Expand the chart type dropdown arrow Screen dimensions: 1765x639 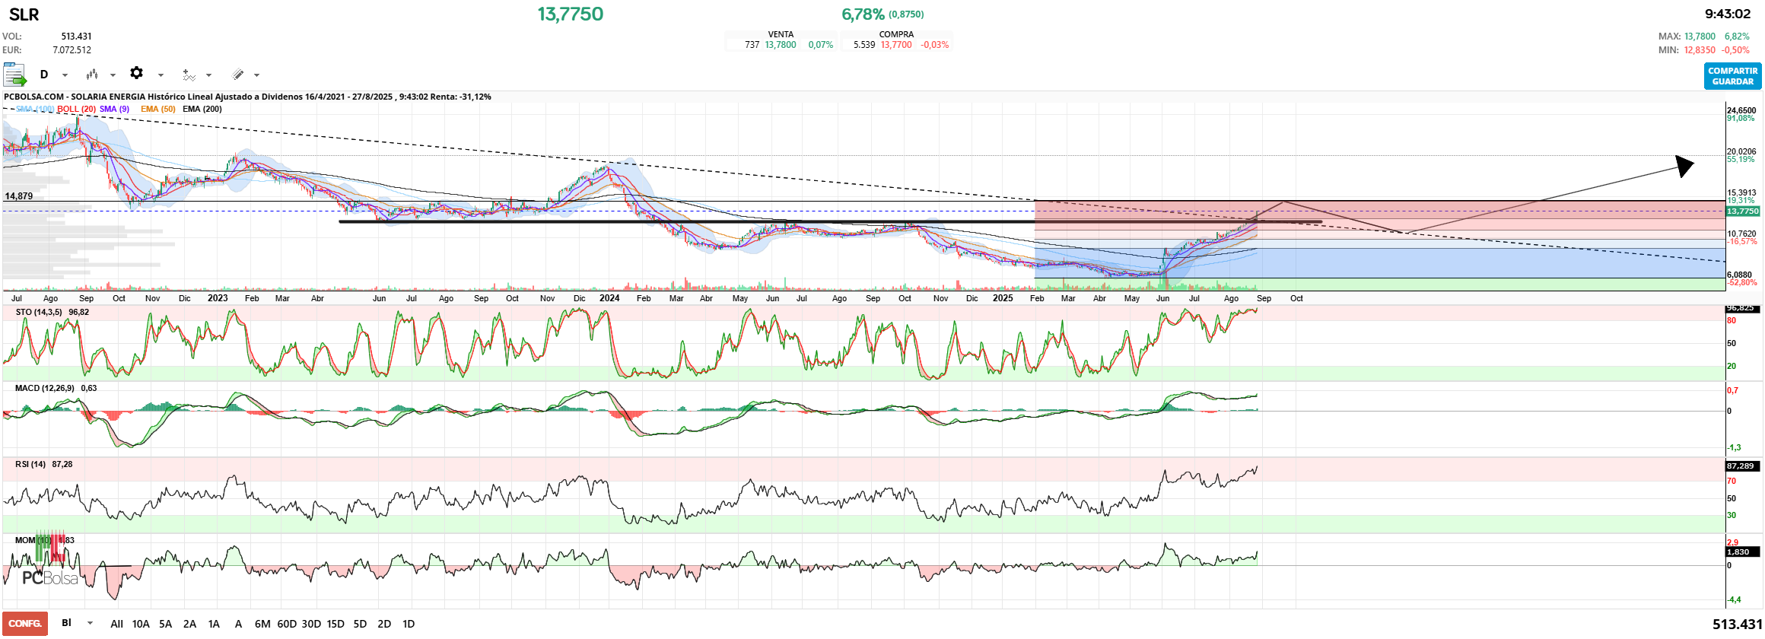click(x=113, y=75)
